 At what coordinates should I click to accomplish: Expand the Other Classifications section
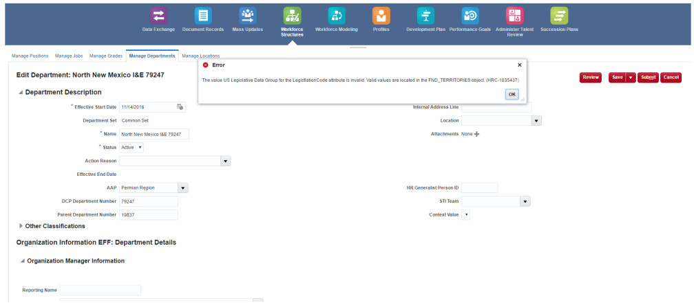[x=21, y=225]
